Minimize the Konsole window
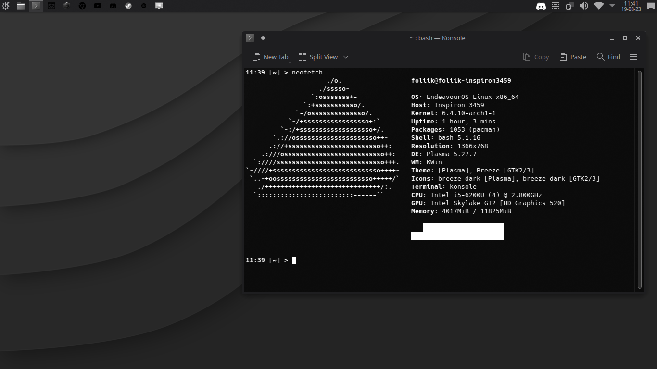The width and height of the screenshot is (657, 369). 612,38
